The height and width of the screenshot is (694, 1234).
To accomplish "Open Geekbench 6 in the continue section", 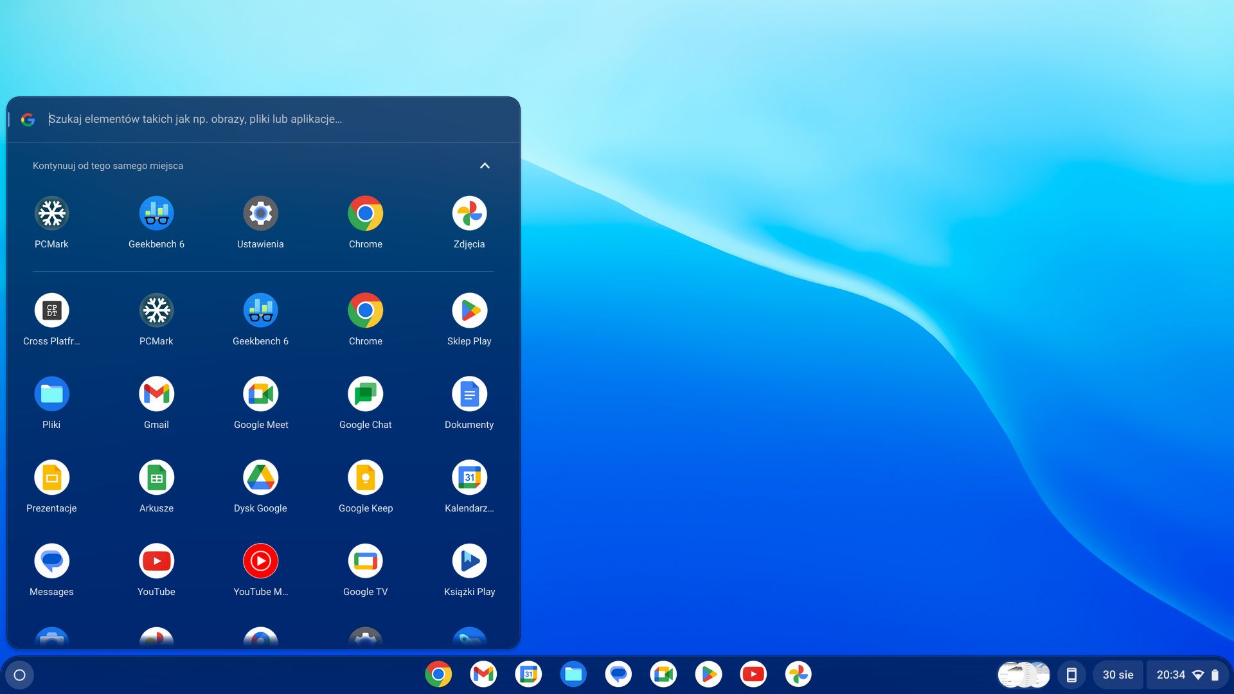I will [156, 222].
